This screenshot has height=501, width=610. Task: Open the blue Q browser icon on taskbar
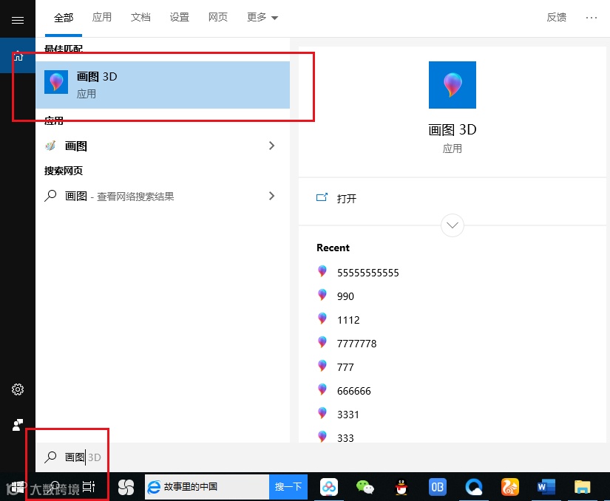pyautogui.click(x=473, y=487)
